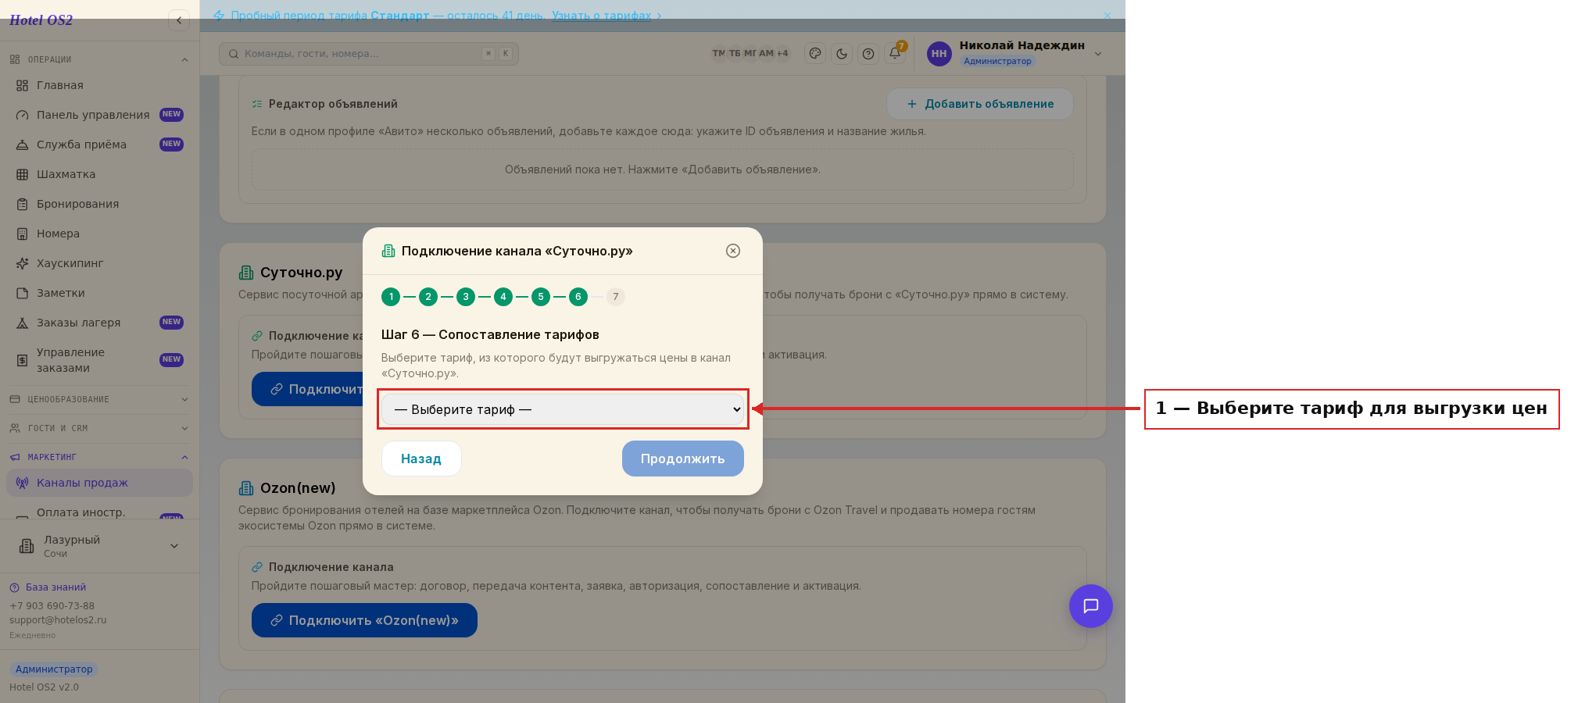Open hotel selector Лазурный Сочи
The width and height of the screenshot is (1578, 703).
coord(98,546)
